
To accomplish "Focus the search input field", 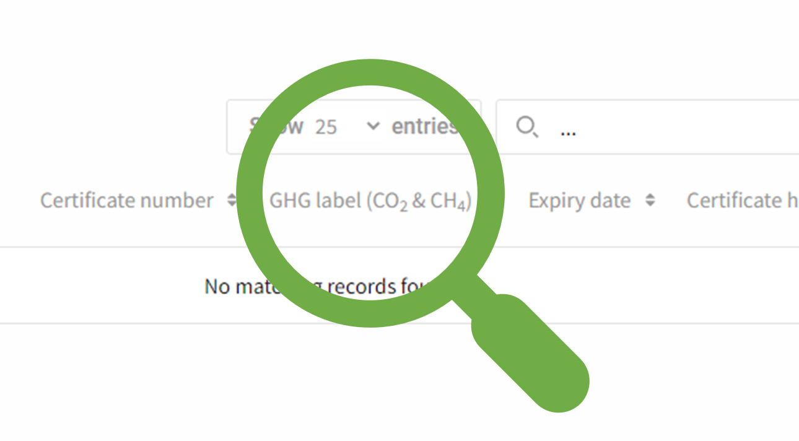I will 669,127.
